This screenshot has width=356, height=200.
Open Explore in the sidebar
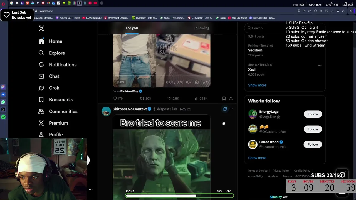click(52, 53)
